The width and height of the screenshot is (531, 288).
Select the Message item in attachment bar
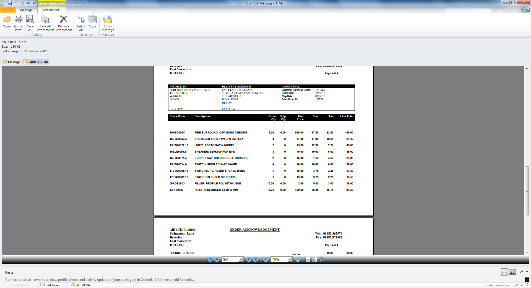tap(12, 62)
